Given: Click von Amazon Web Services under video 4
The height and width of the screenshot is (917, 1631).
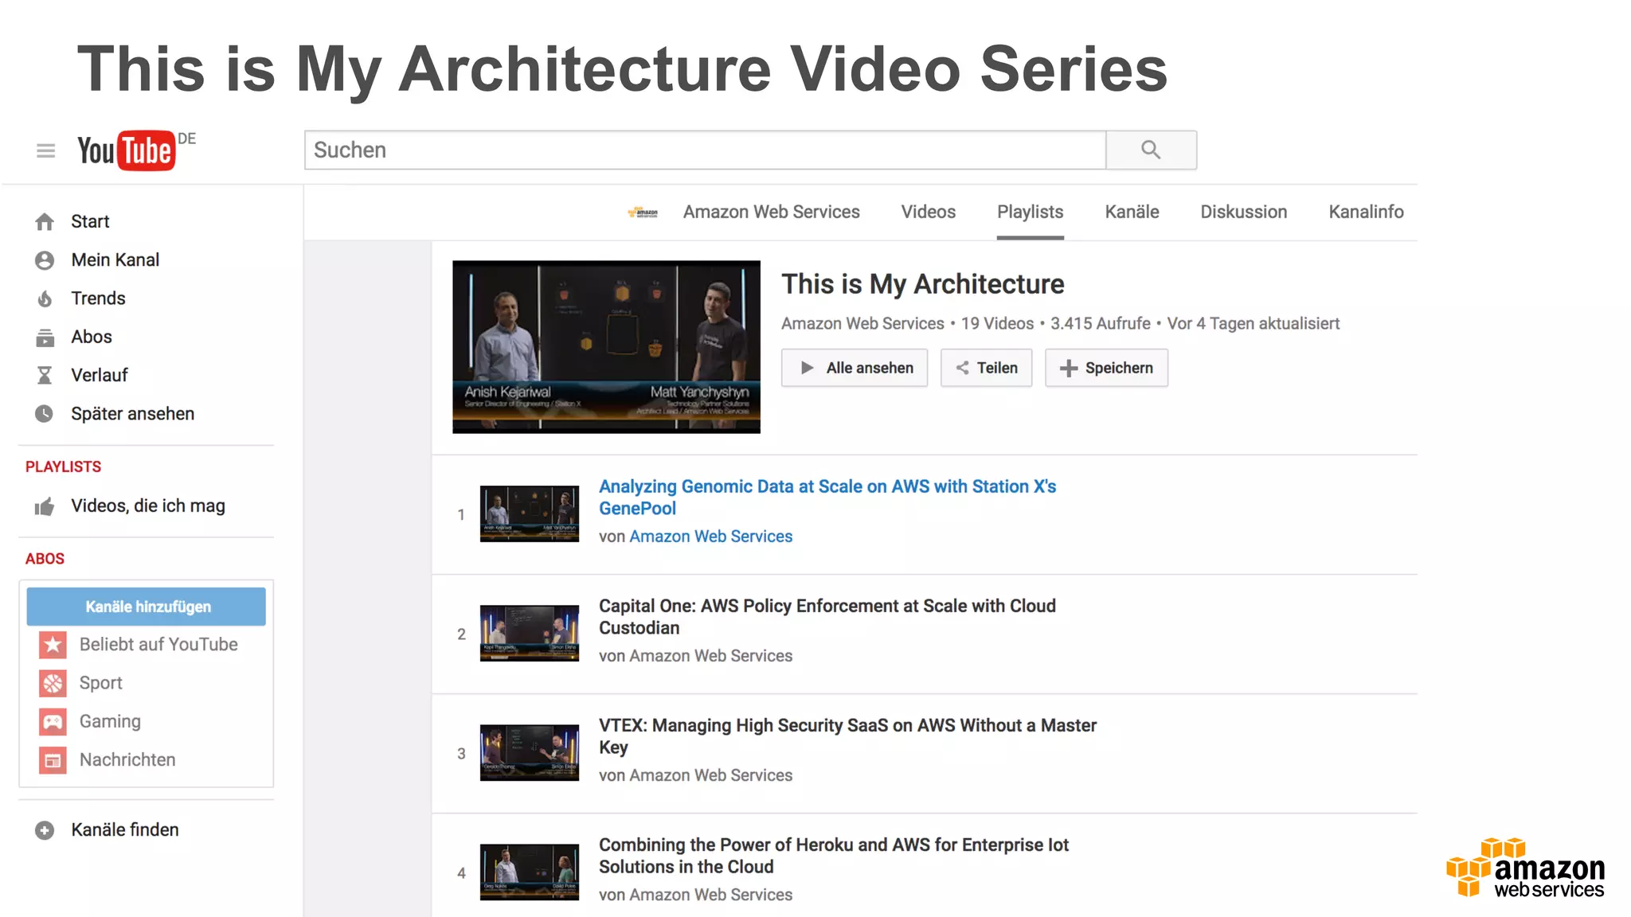Looking at the screenshot, I should click(695, 895).
